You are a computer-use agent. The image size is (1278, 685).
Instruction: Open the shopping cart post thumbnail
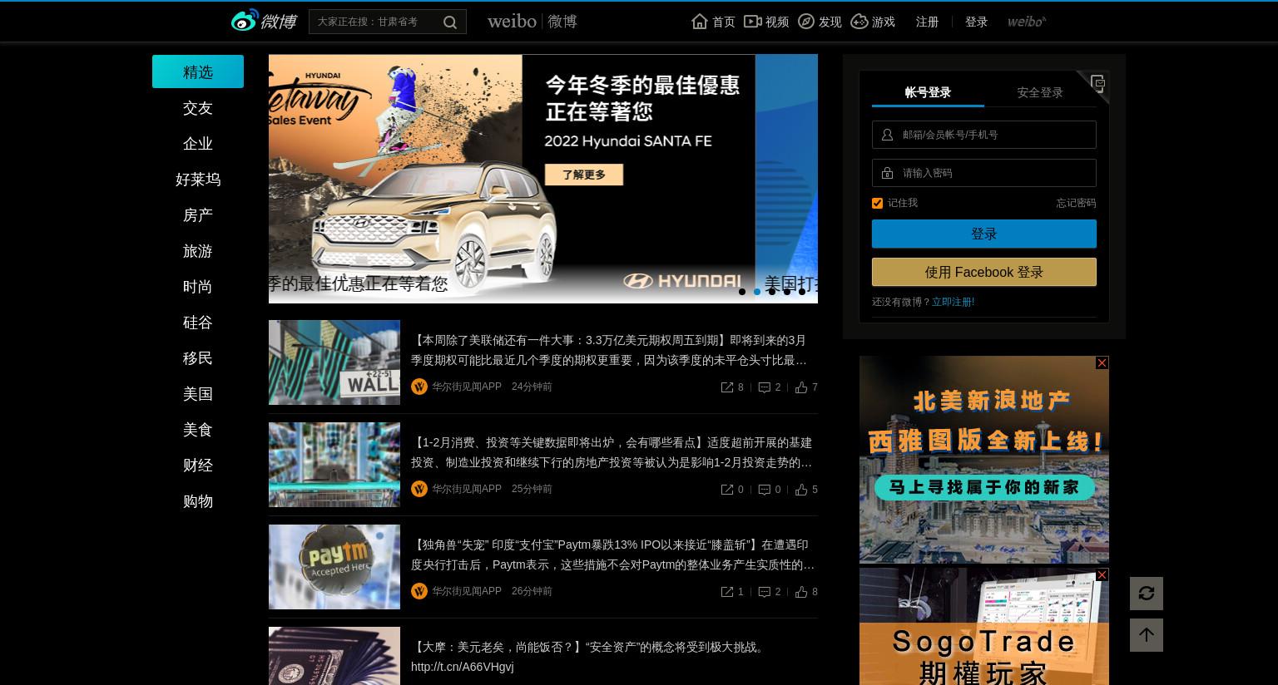334,465
